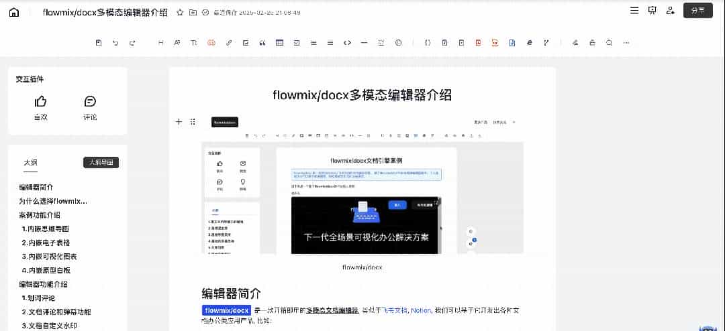Click the orange video file icon
Screen dimensions: 725x331
tap(495, 43)
